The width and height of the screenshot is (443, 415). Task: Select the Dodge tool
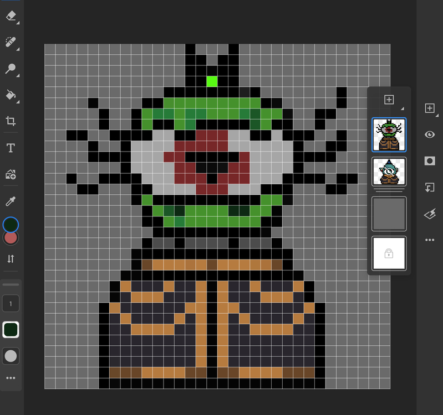point(11,69)
